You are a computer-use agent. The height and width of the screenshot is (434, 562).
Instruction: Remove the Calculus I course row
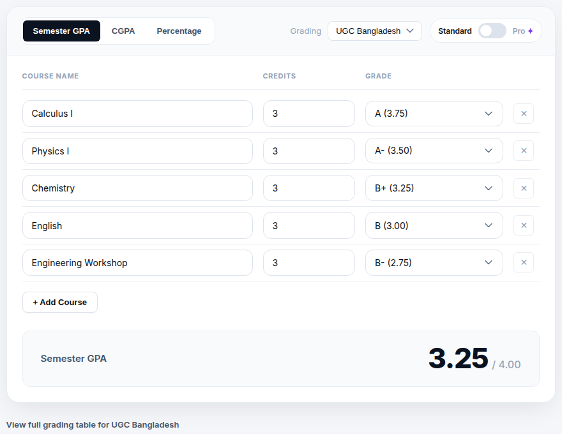click(524, 114)
